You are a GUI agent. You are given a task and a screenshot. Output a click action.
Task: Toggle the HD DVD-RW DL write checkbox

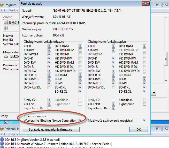(x=144, y=71)
